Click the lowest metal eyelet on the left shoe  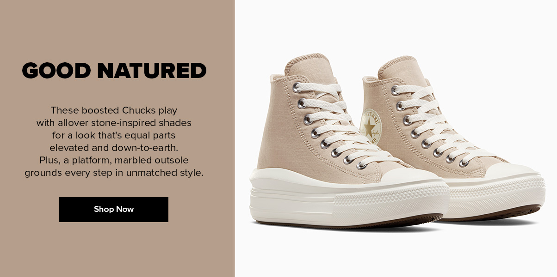pyautogui.click(x=360, y=165)
